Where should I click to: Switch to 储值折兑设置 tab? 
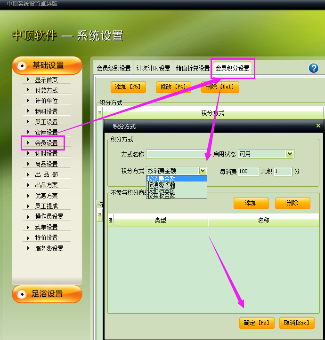click(x=193, y=68)
